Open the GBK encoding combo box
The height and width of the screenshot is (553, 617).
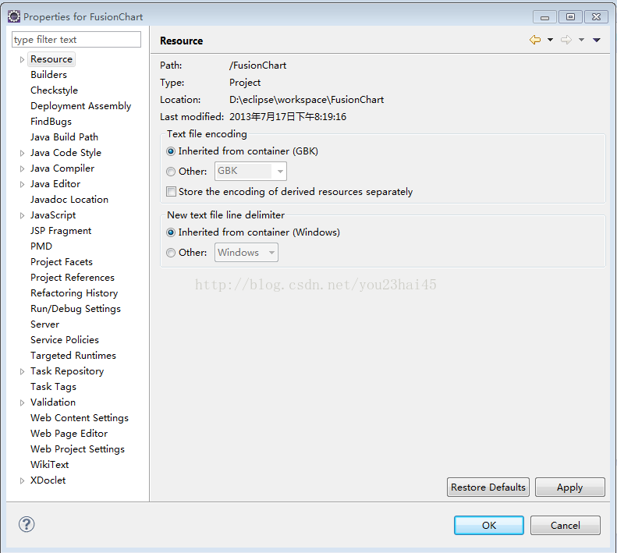250,172
